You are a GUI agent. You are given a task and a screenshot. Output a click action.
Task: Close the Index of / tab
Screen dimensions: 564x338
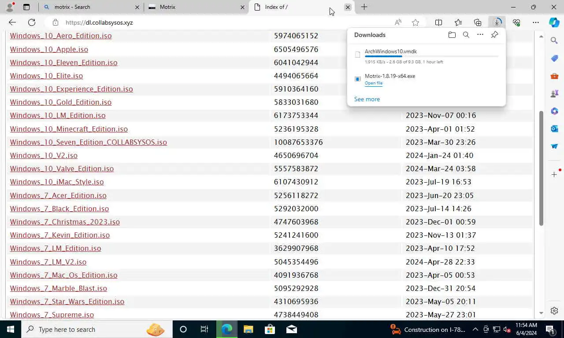pos(348,7)
